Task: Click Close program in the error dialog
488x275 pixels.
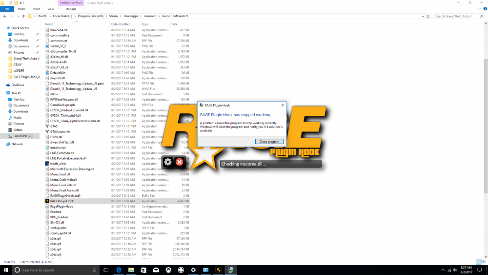Action: pos(269,141)
